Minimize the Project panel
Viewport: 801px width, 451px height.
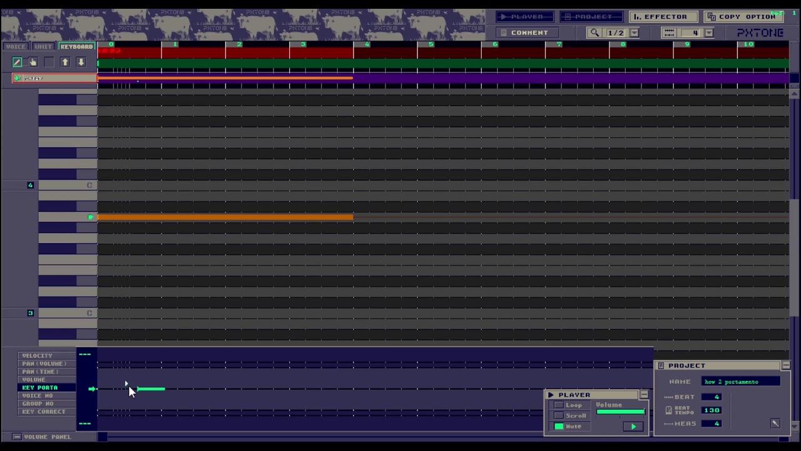(786, 365)
